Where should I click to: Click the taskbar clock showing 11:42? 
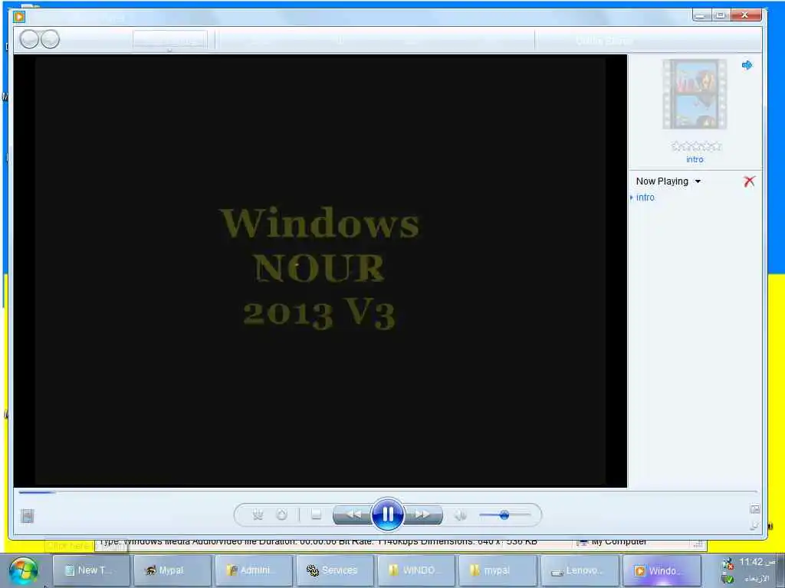coord(757,563)
